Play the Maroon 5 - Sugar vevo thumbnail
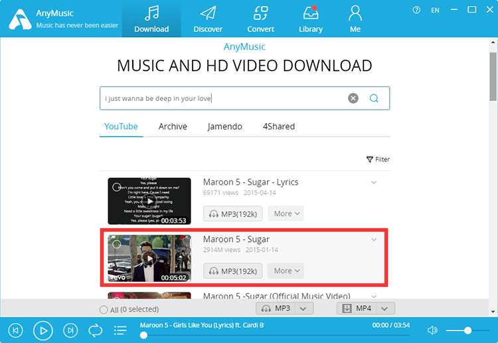Image resolution: width=498 pixels, height=343 pixels. [x=149, y=259]
